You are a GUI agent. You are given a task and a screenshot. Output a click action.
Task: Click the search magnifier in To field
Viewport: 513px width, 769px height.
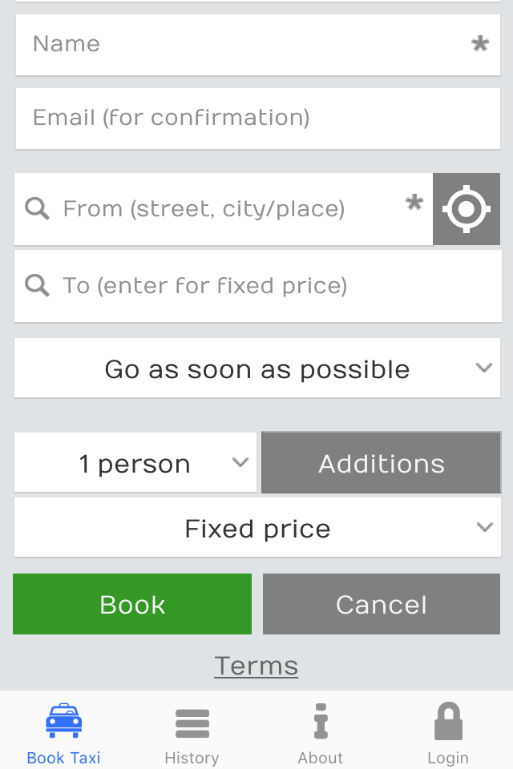(38, 285)
